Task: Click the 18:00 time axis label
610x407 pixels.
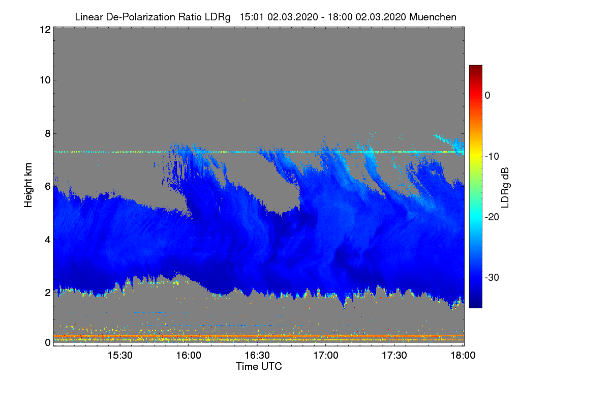Action: click(x=462, y=356)
